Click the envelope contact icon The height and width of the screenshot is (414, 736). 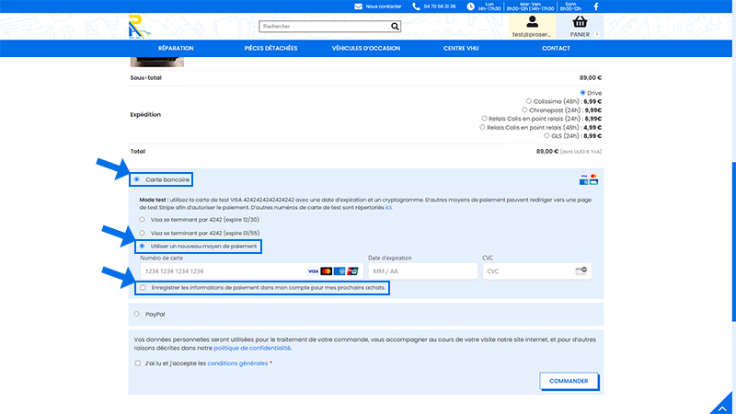[x=358, y=6]
